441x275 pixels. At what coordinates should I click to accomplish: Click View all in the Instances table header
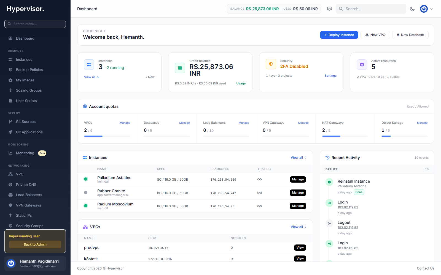tap(299, 158)
